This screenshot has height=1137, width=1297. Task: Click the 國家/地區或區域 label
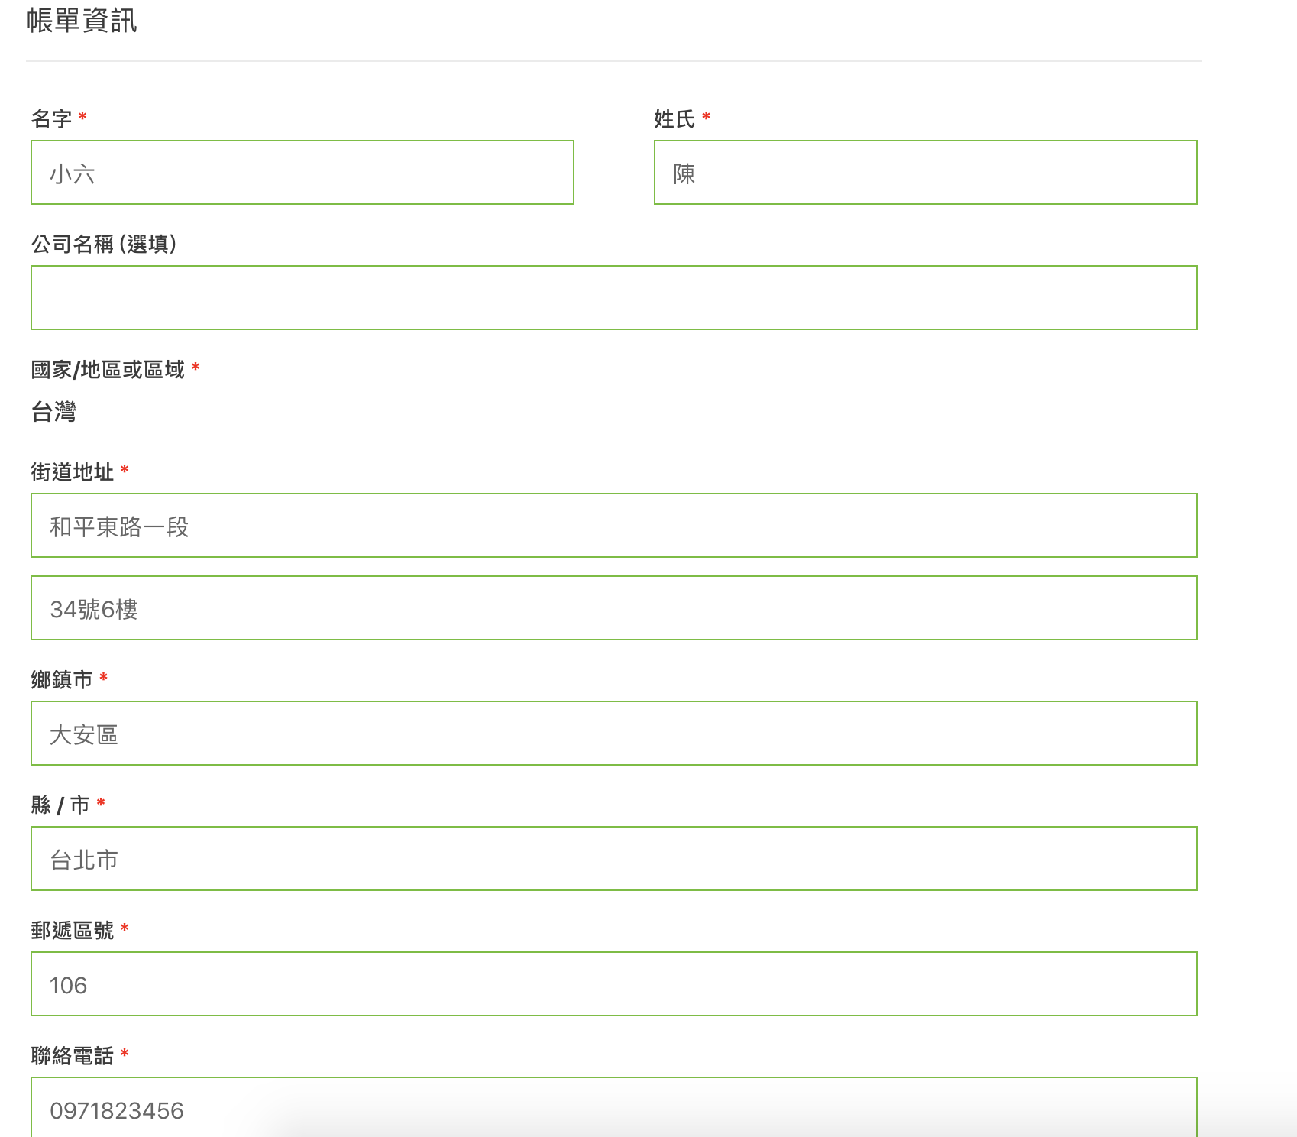[108, 370]
